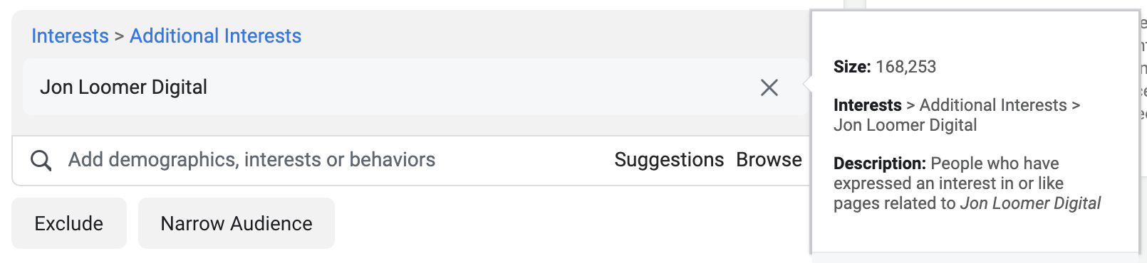Click the italic Jon Loomer Digital text
Screen dimensions: 1147x263
1030,203
